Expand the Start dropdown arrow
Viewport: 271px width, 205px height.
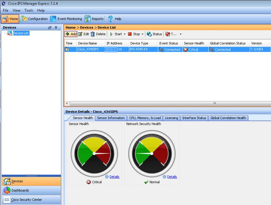point(125,34)
